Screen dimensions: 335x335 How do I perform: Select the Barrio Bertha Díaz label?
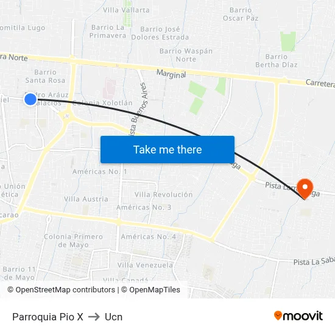click(x=277, y=61)
